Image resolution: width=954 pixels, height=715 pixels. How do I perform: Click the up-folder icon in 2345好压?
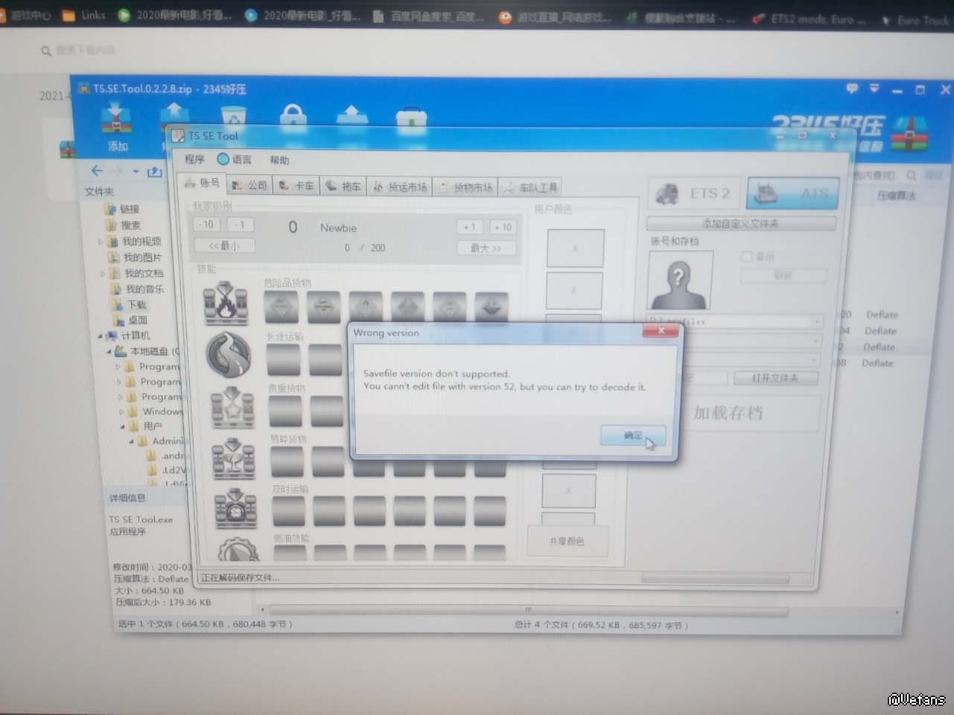tap(154, 172)
